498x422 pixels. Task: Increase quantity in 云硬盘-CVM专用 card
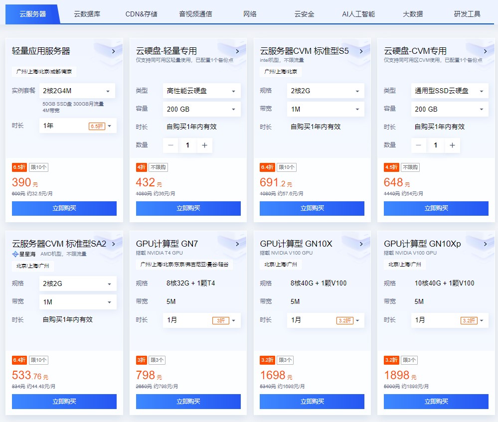pyautogui.click(x=452, y=145)
